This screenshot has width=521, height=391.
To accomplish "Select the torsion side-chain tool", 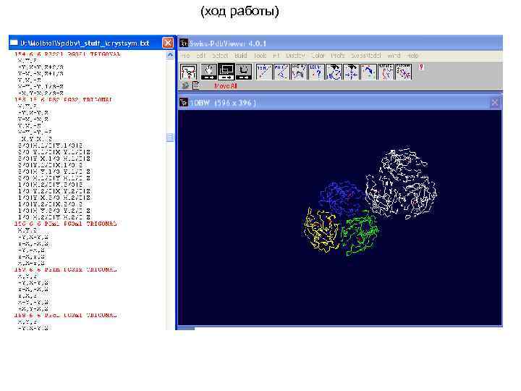I will tap(404, 72).
